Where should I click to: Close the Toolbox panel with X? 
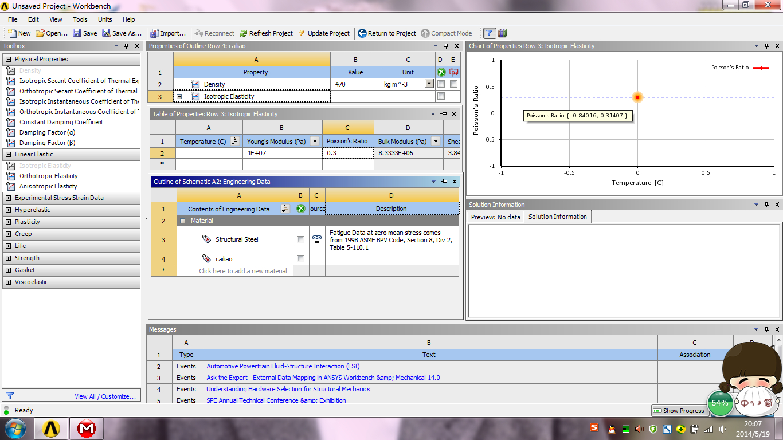(x=136, y=46)
